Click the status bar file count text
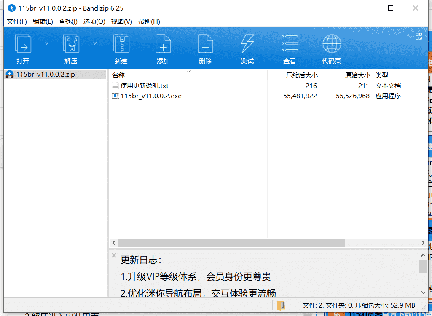This screenshot has width=432, height=316. pos(359,305)
